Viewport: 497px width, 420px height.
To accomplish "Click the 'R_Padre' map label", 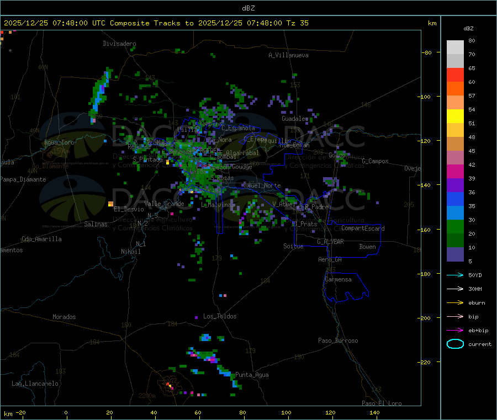I will click(x=316, y=207).
